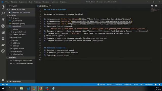Image resolution: width=162 pixels, height=91 pixels.
Task: Open editor More Actions ellipsis
Action: click(160, 6)
